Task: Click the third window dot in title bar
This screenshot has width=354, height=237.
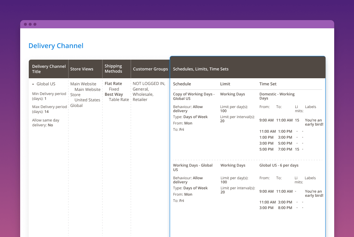Action: [x=35, y=24]
